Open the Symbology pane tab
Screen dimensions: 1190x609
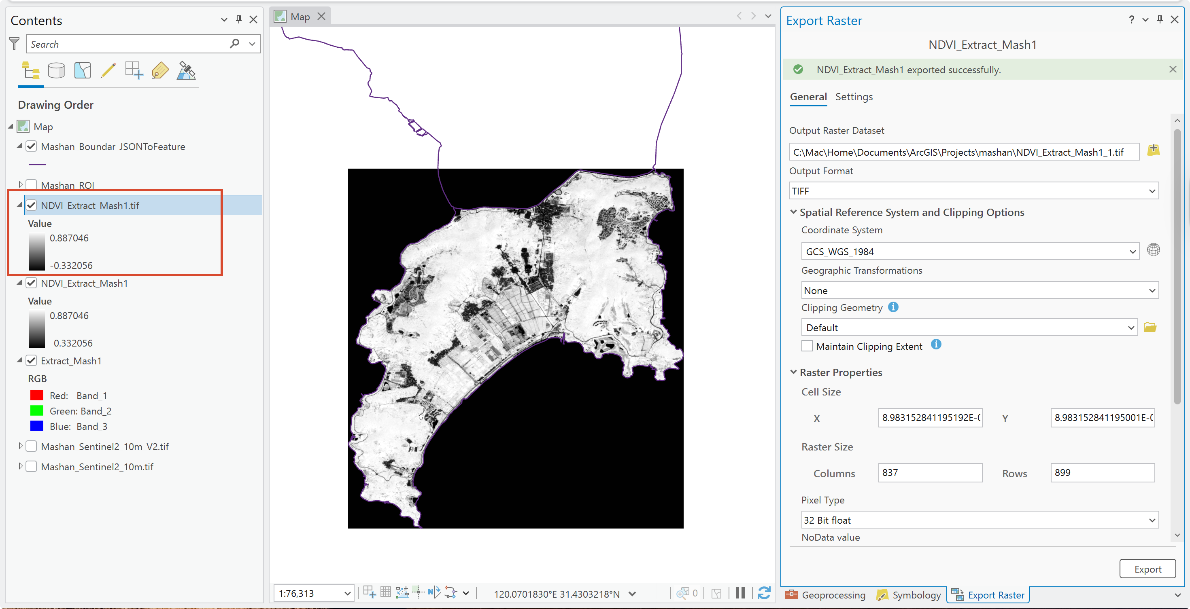909,595
